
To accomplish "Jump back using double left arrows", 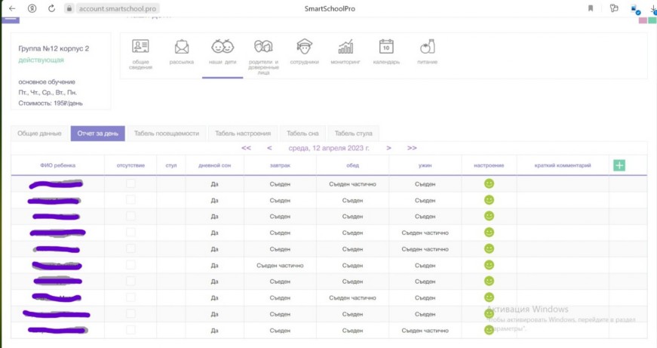I will [x=247, y=148].
